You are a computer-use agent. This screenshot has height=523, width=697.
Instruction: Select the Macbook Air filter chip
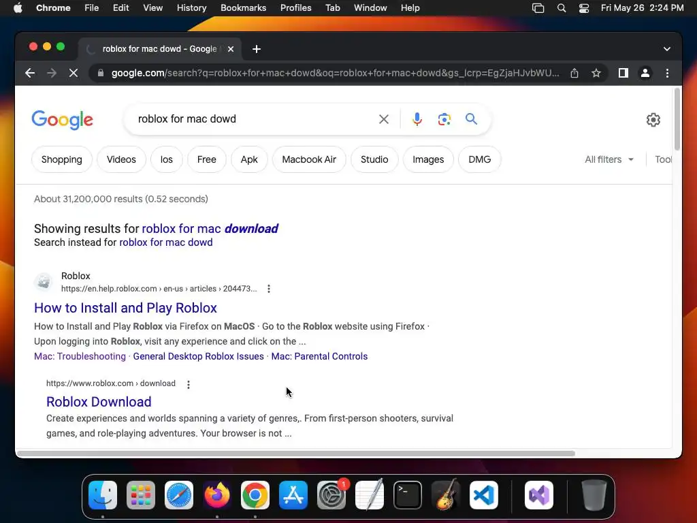point(309,159)
